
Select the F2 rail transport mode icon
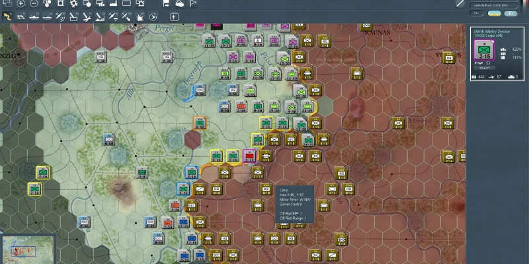[20, 16]
